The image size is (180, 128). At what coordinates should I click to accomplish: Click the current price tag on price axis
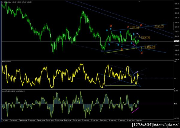(177, 41)
